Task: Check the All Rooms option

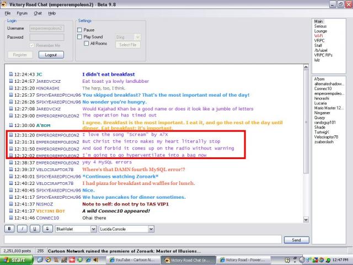Action: click(x=86, y=44)
